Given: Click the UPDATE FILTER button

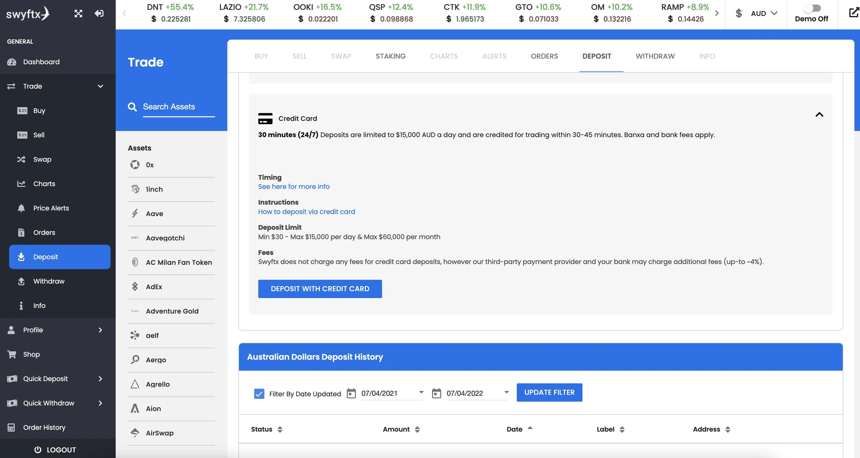Looking at the screenshot, I should coord(549,392).
